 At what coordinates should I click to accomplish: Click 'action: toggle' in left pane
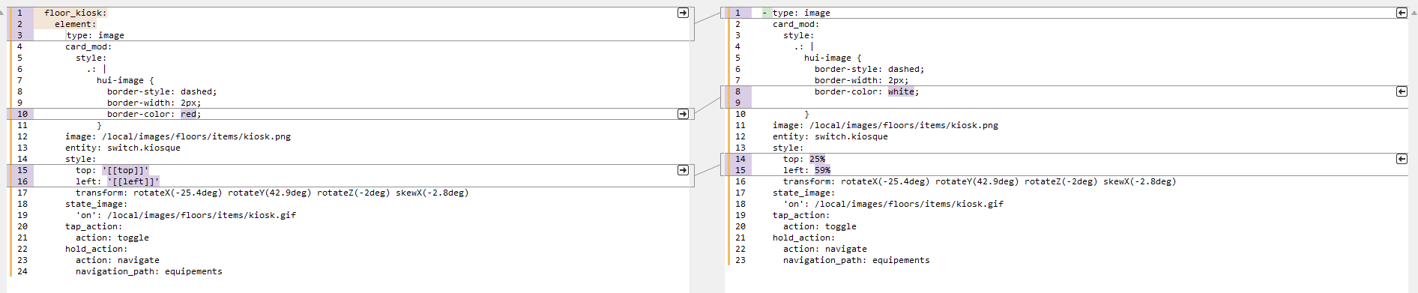[112, 238]
